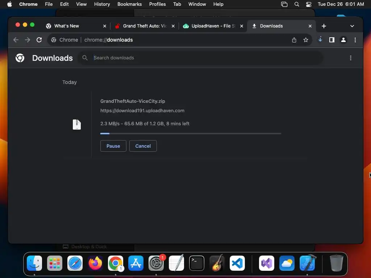
Task: Click the Chrome logo beside Downloads heading
Action: point(20,58)
